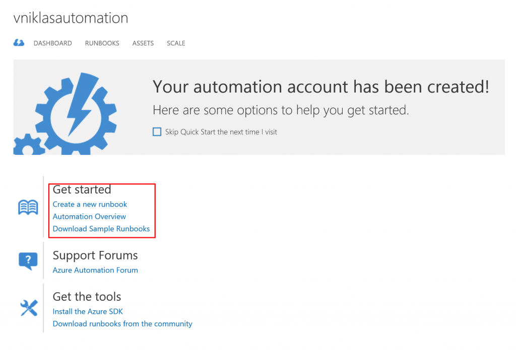Click 'Your automation account has been created!' heading

(x=321, y=87)
